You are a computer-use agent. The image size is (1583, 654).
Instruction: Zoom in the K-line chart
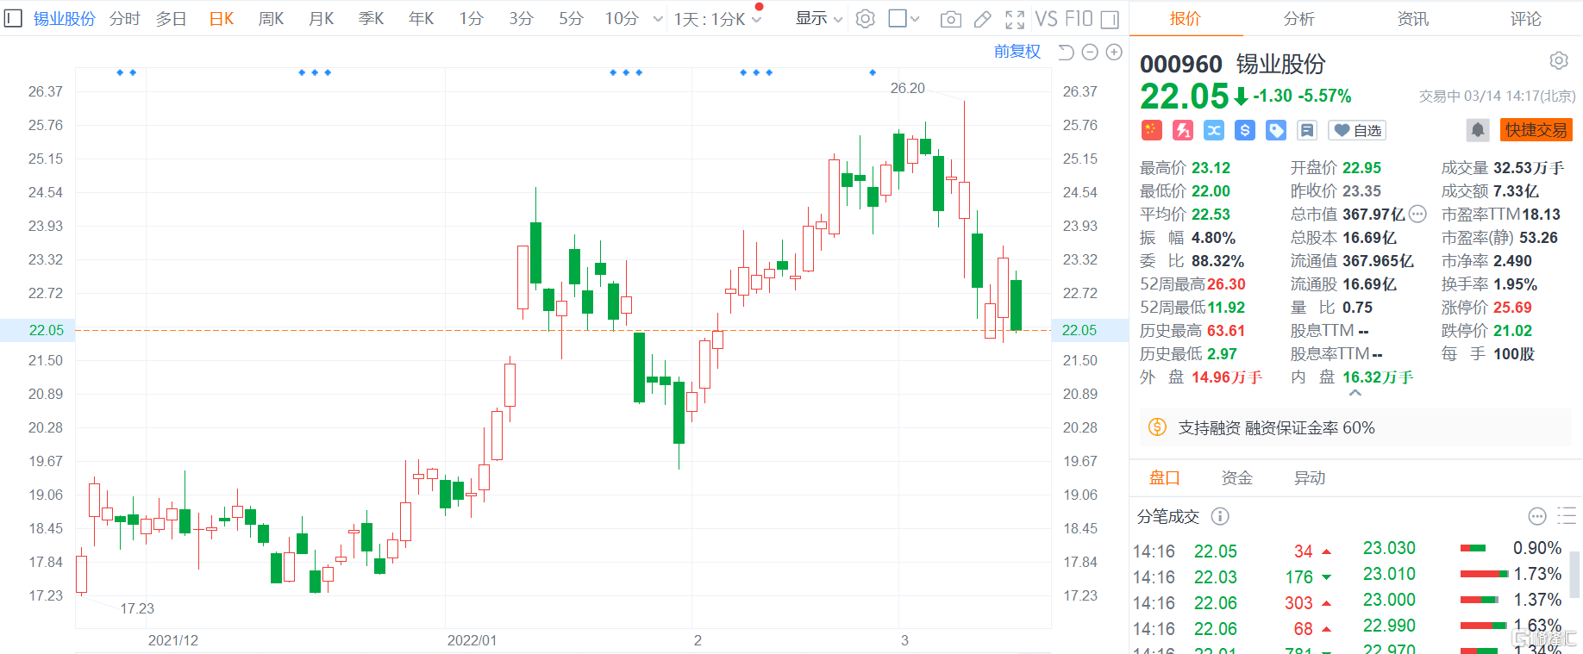coord(1114,53)
